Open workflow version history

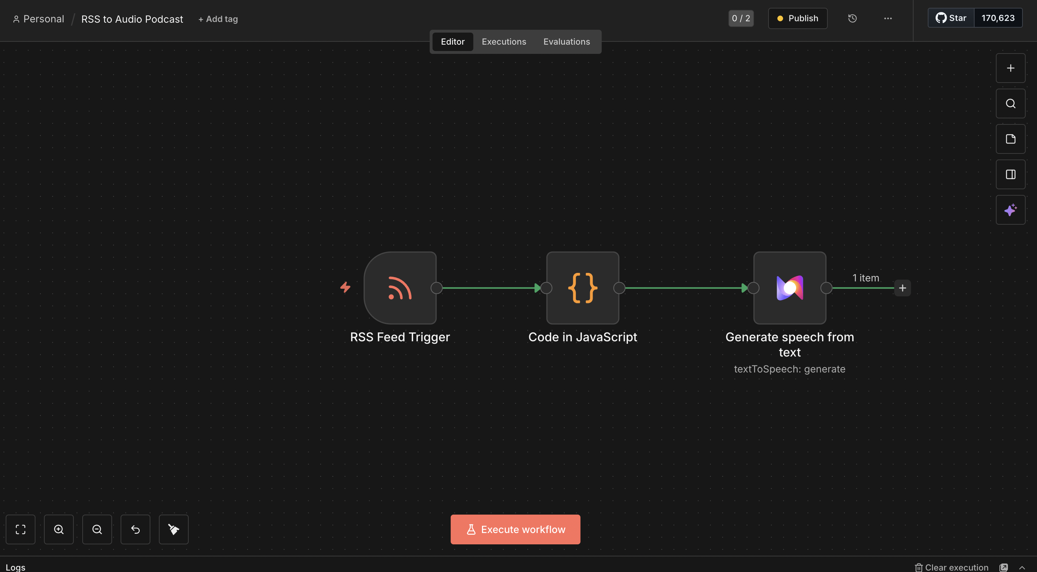[x=852, y=18]
